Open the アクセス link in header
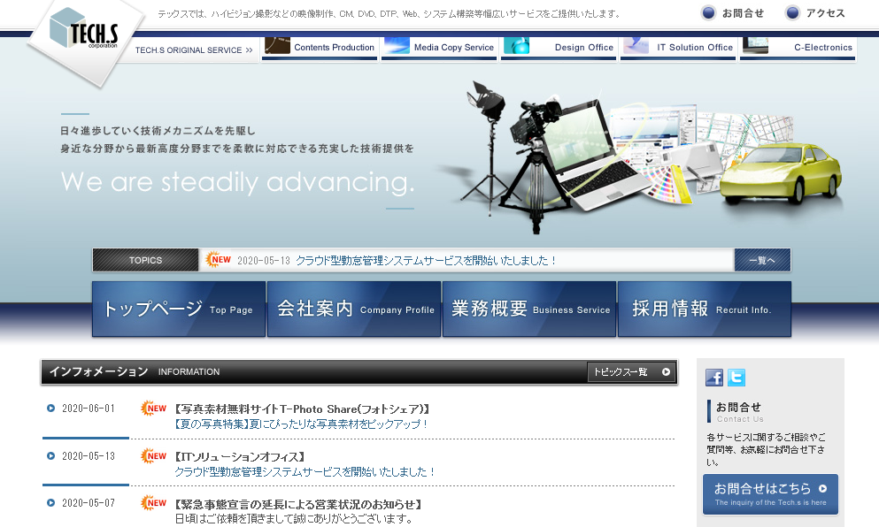Screen dimensions: 879x527 pyautogui.click(x=816, y=13)
